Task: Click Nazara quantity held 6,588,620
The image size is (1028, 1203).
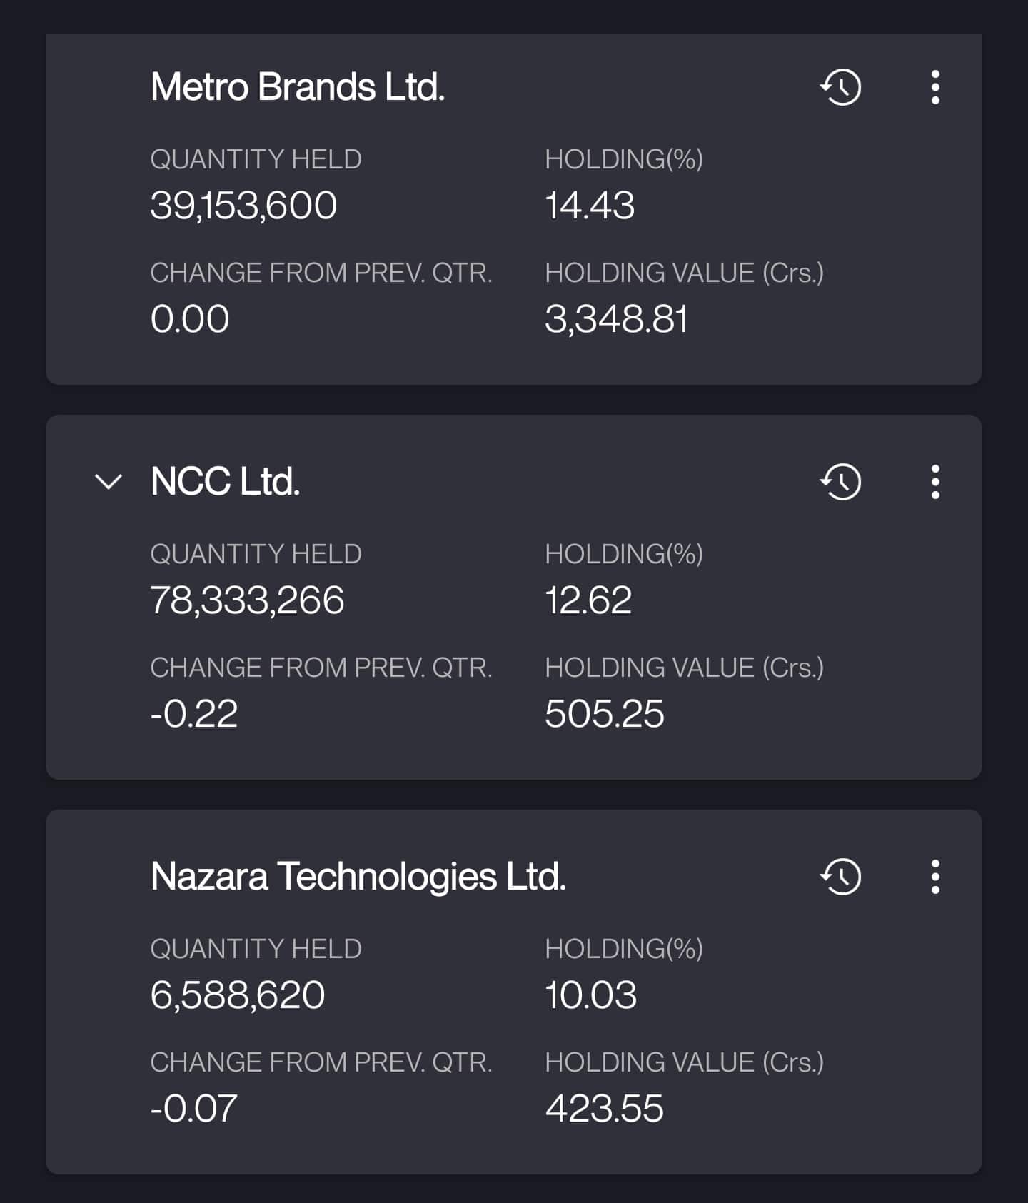Action: point(238,995)
